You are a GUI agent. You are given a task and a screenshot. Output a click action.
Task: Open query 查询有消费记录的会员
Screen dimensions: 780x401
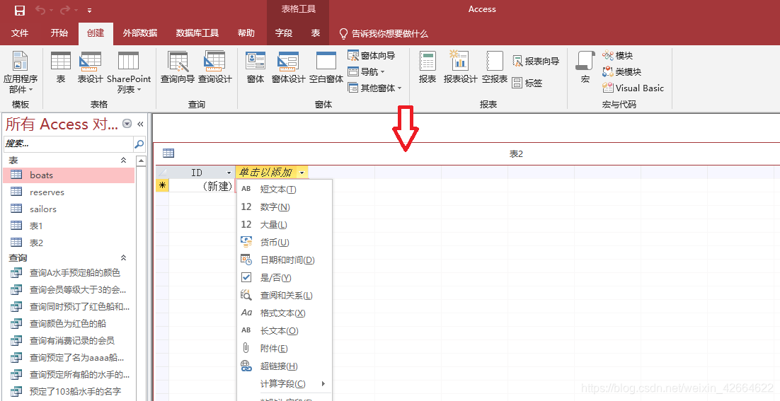[x=69, y=340]
